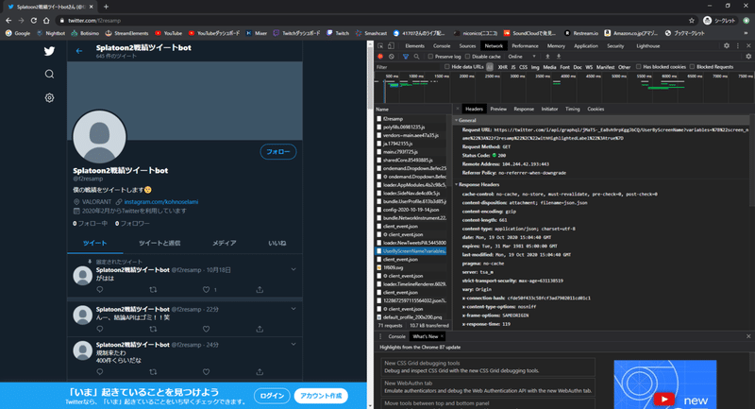Open the Response tab of request
The width and height of the screenshot is (755, 409).
click(x=524, y=109)
